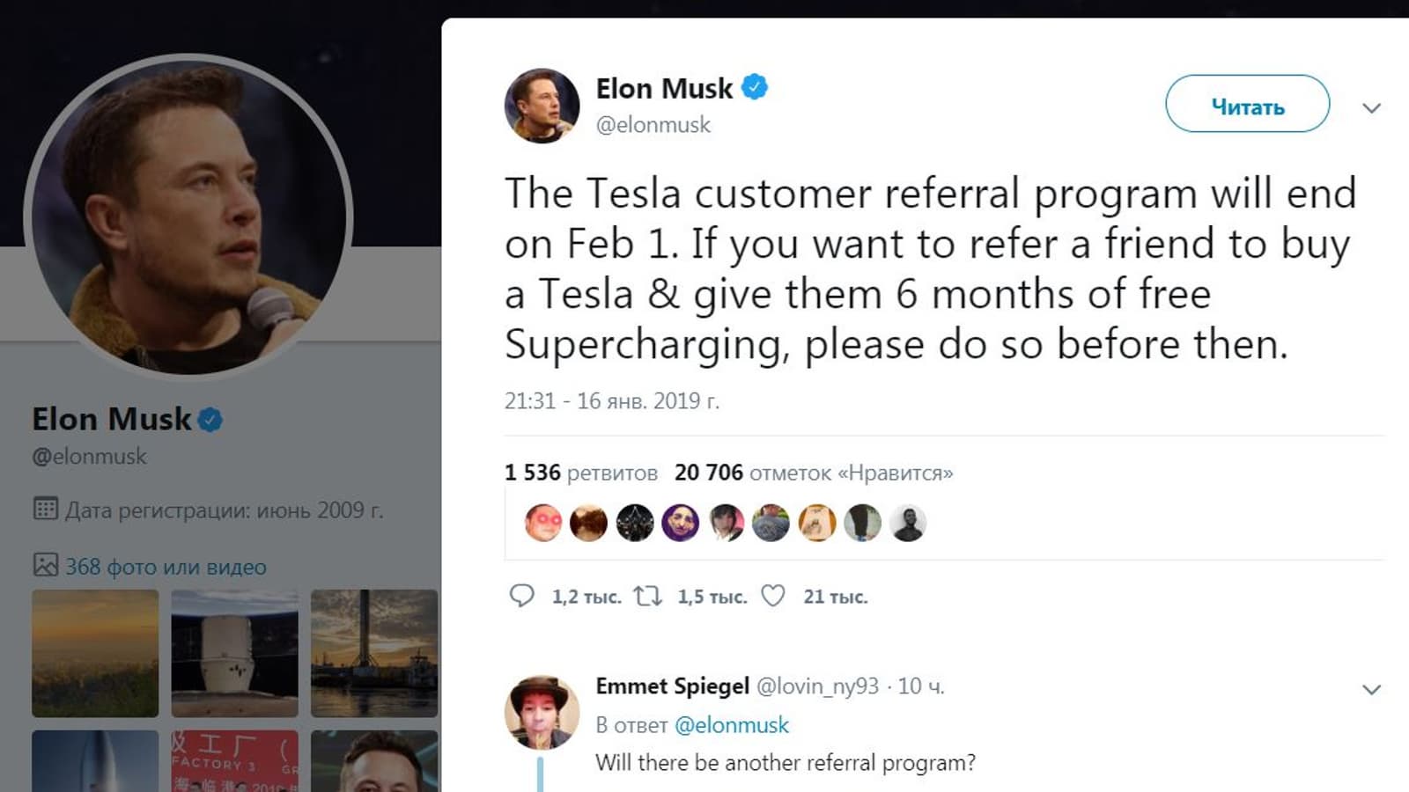Open the 368 фото или видео link
The height and width of the screenshot is (792, 1409).
click(x=166, y=567)
